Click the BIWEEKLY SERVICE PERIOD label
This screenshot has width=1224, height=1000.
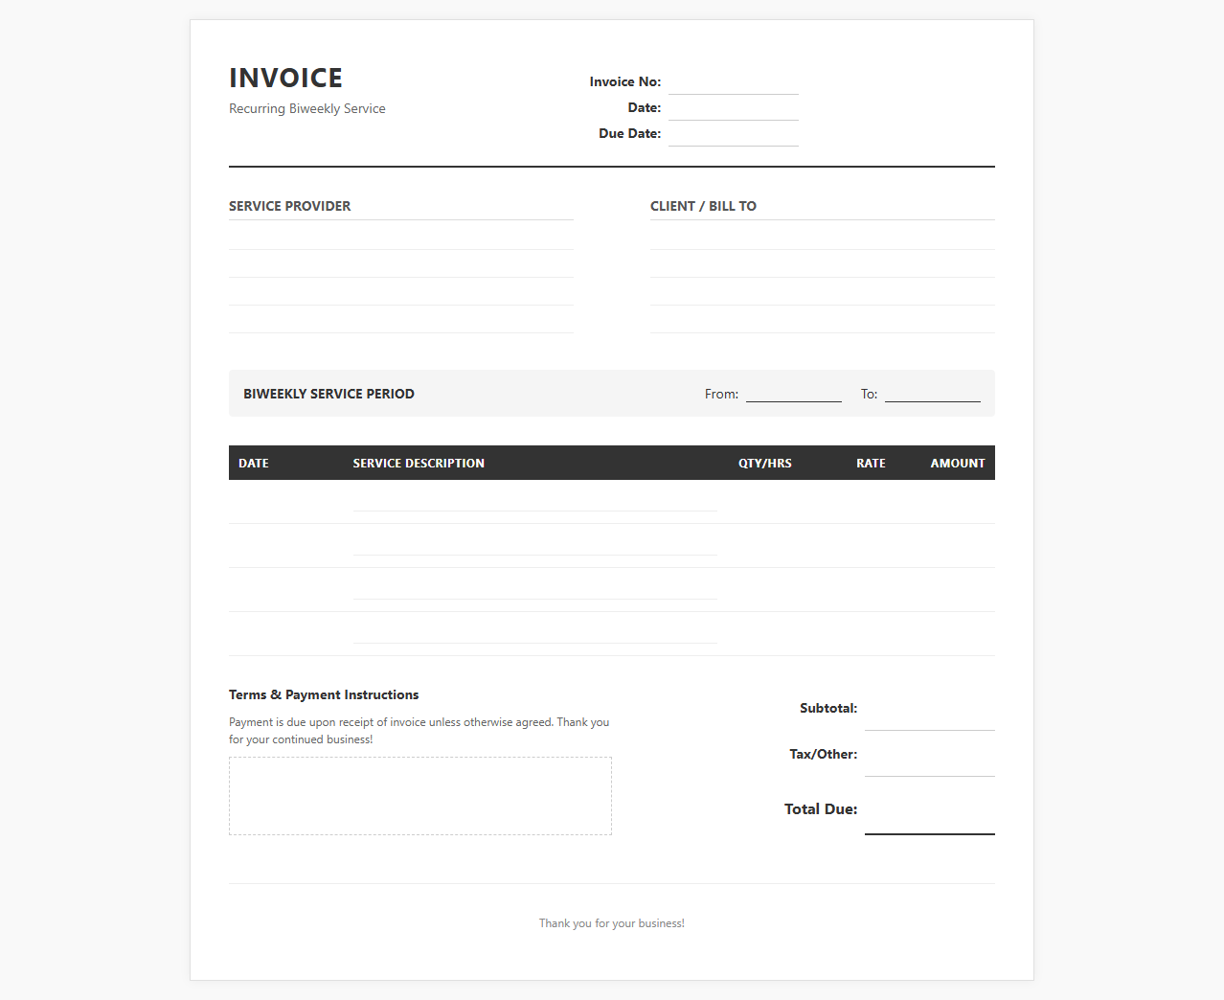point(329,394)
